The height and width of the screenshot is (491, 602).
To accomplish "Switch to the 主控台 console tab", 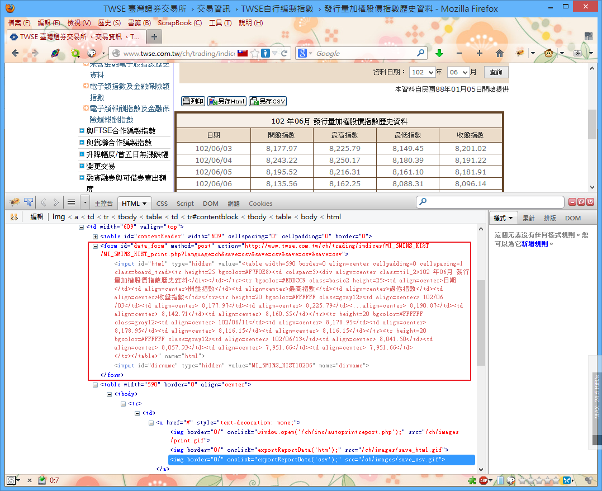I will (x=103, y=204).
